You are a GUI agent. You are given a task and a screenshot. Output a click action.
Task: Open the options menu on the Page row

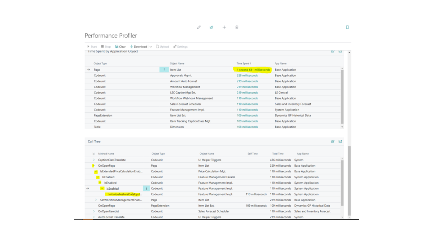[x=164, y=69]
